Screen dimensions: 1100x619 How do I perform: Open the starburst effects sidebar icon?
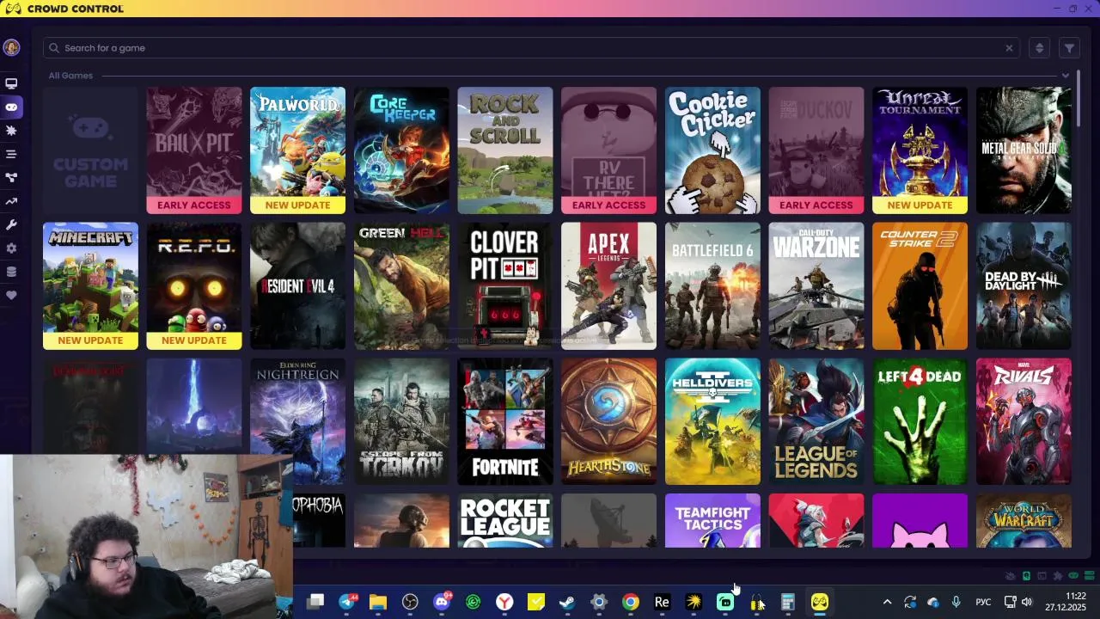pos(11,131)
